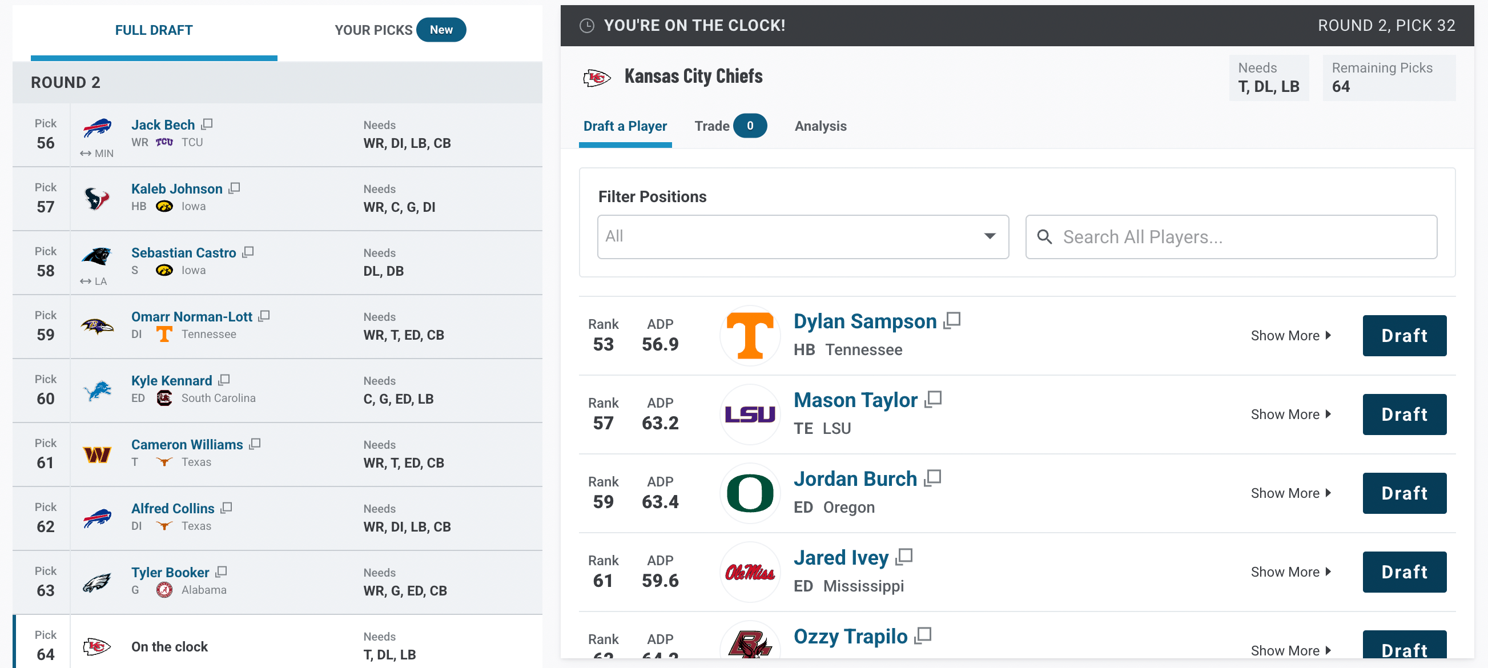Click Oregon logo beside Jordan Burch

pyautogui.click(x=750, y=494)
